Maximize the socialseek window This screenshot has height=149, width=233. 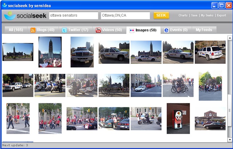(221, 5)
